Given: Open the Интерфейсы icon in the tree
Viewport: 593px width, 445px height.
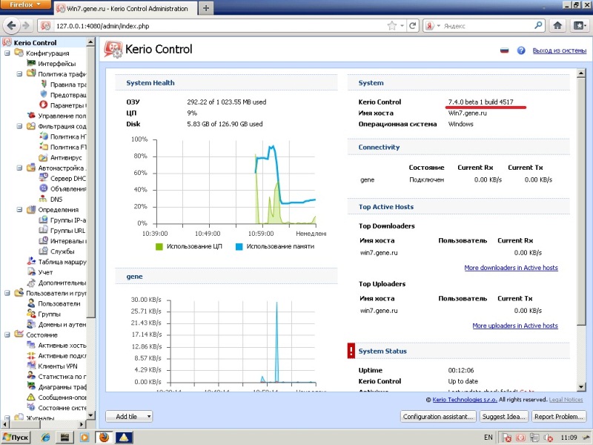Looking at the screenshot, I should (31, 63).
